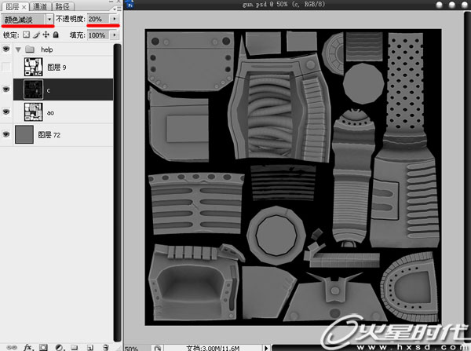Show layer 图层 9
Image resolution: width=471 pixels, height=351 pixels.
[x=6, y=67]
